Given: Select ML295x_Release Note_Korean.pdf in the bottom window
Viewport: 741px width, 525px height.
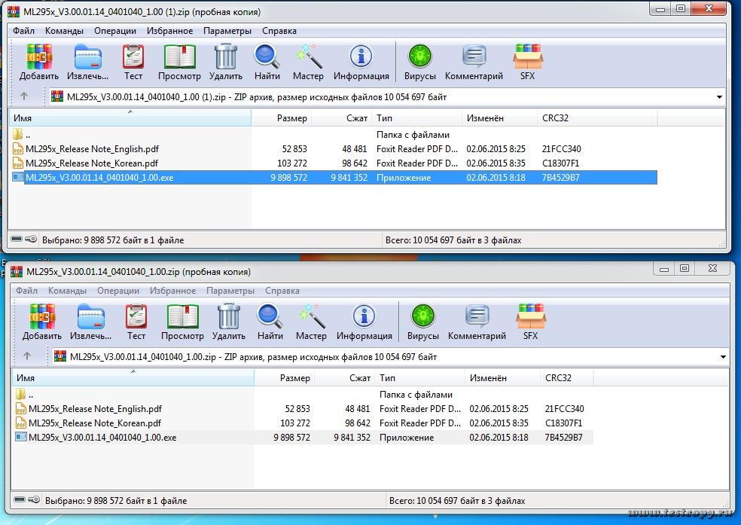Looking at the screenshot, I should click(95, 423).
